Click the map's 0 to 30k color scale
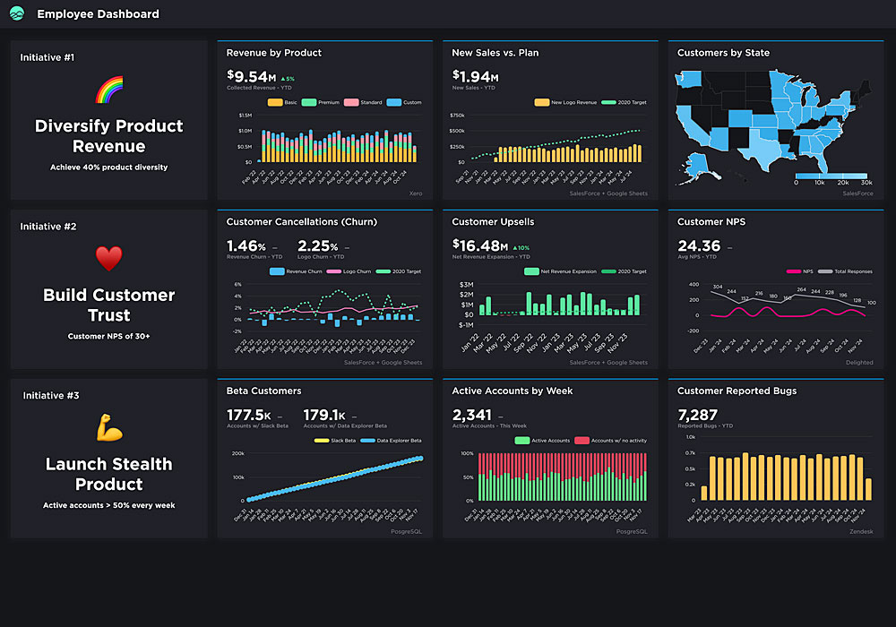The height and width of the screenshot is (627, 896). (x=831, y=176)
